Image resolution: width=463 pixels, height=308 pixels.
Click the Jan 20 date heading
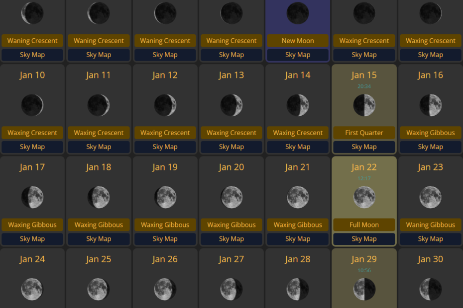click(231, 167)
